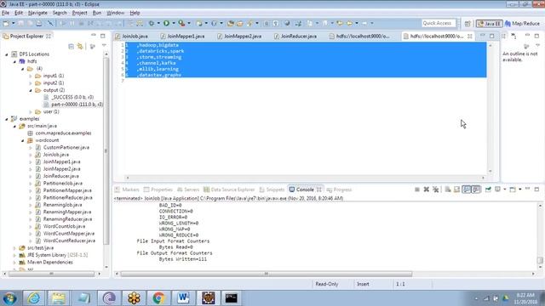
Task: Click the Run Last Tool external tools icon
Action: [181, 23]
